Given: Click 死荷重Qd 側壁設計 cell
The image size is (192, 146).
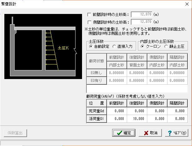Looking at the screenshot, I should pyautogui.click(x=157, y=111).
